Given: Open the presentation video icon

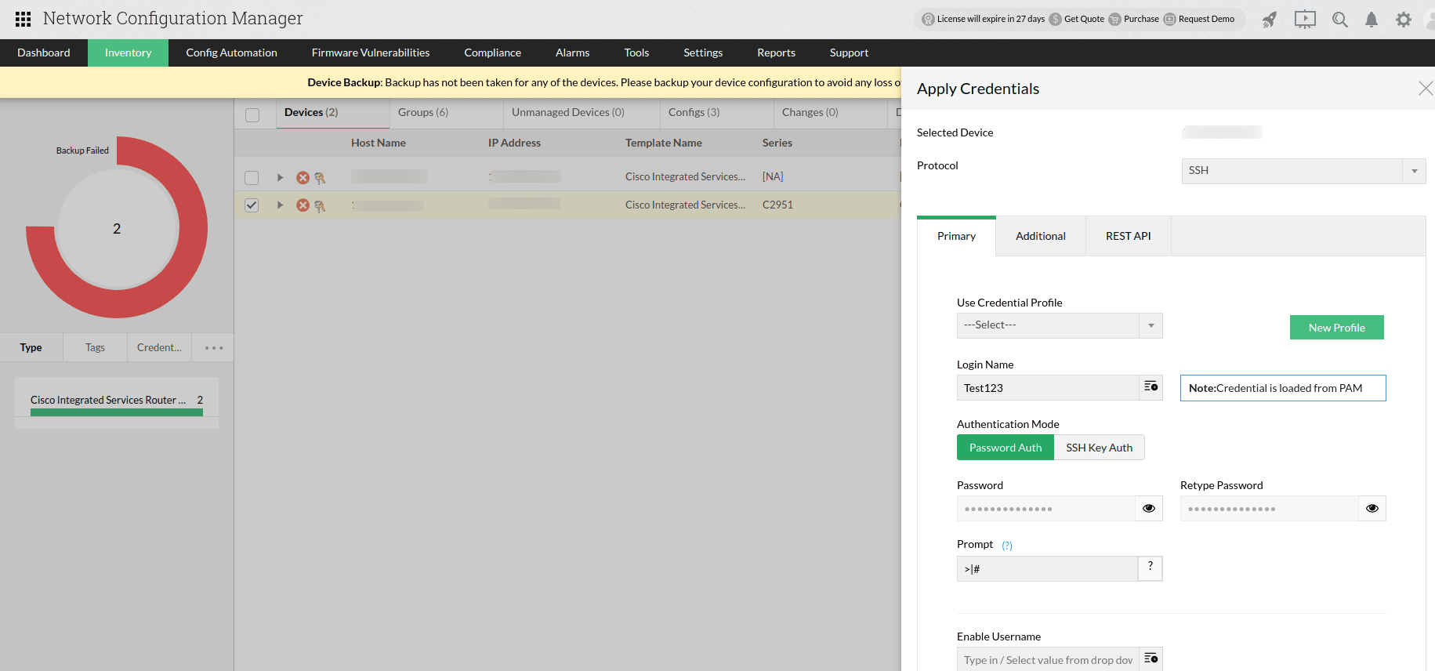Looking at the screenshot, I should tap(1305, 20).
